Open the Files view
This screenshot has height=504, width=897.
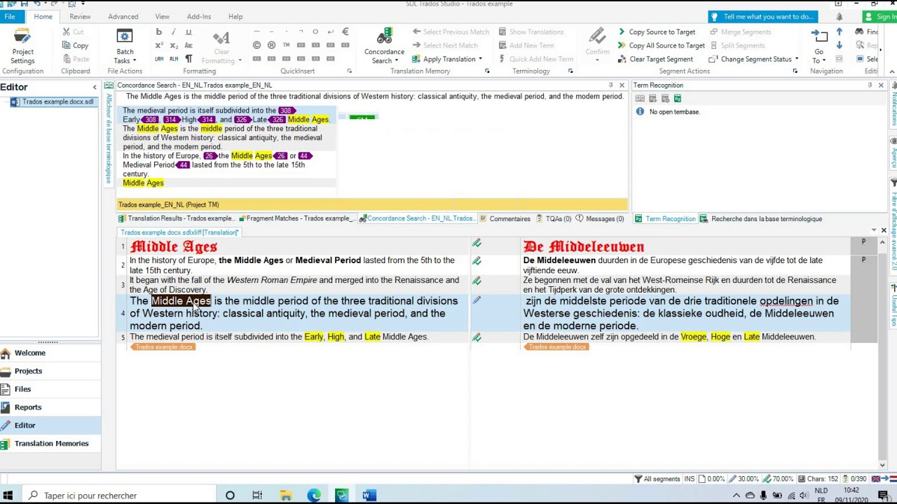50,389
